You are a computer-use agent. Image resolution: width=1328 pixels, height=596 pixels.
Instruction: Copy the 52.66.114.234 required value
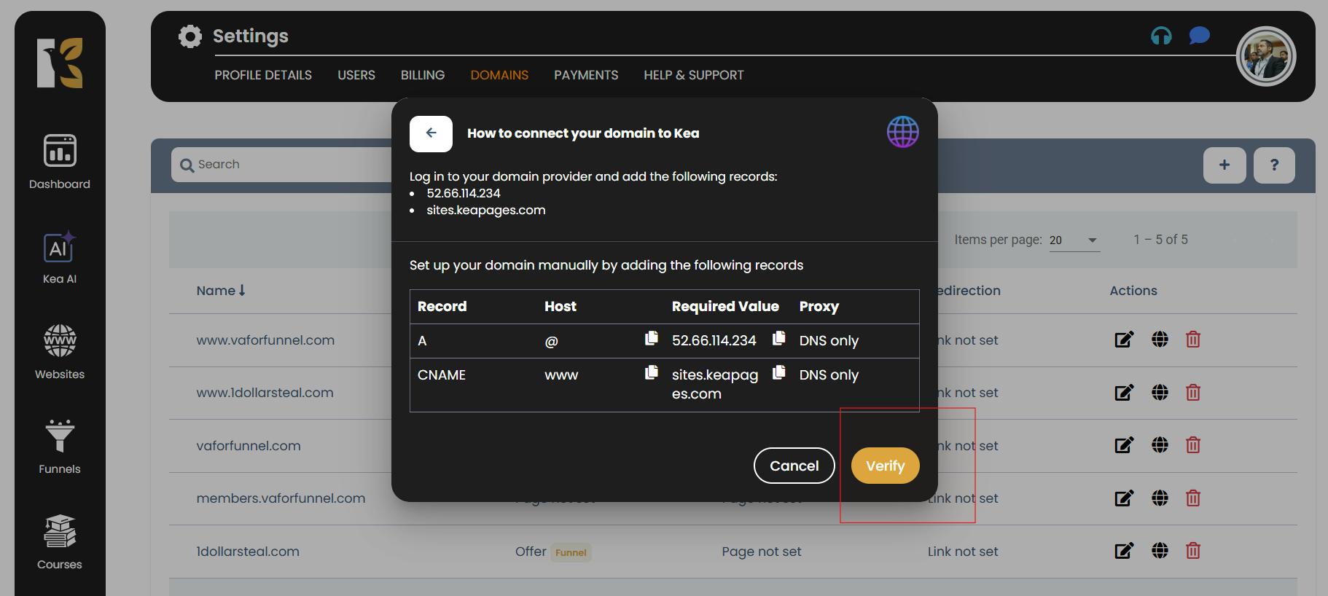click(778, 338)
